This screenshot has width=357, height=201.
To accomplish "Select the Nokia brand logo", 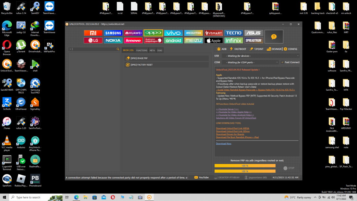I will coord(113,40).
